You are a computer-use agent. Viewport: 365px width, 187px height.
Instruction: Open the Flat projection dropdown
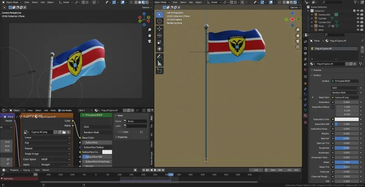coord(47,143)
